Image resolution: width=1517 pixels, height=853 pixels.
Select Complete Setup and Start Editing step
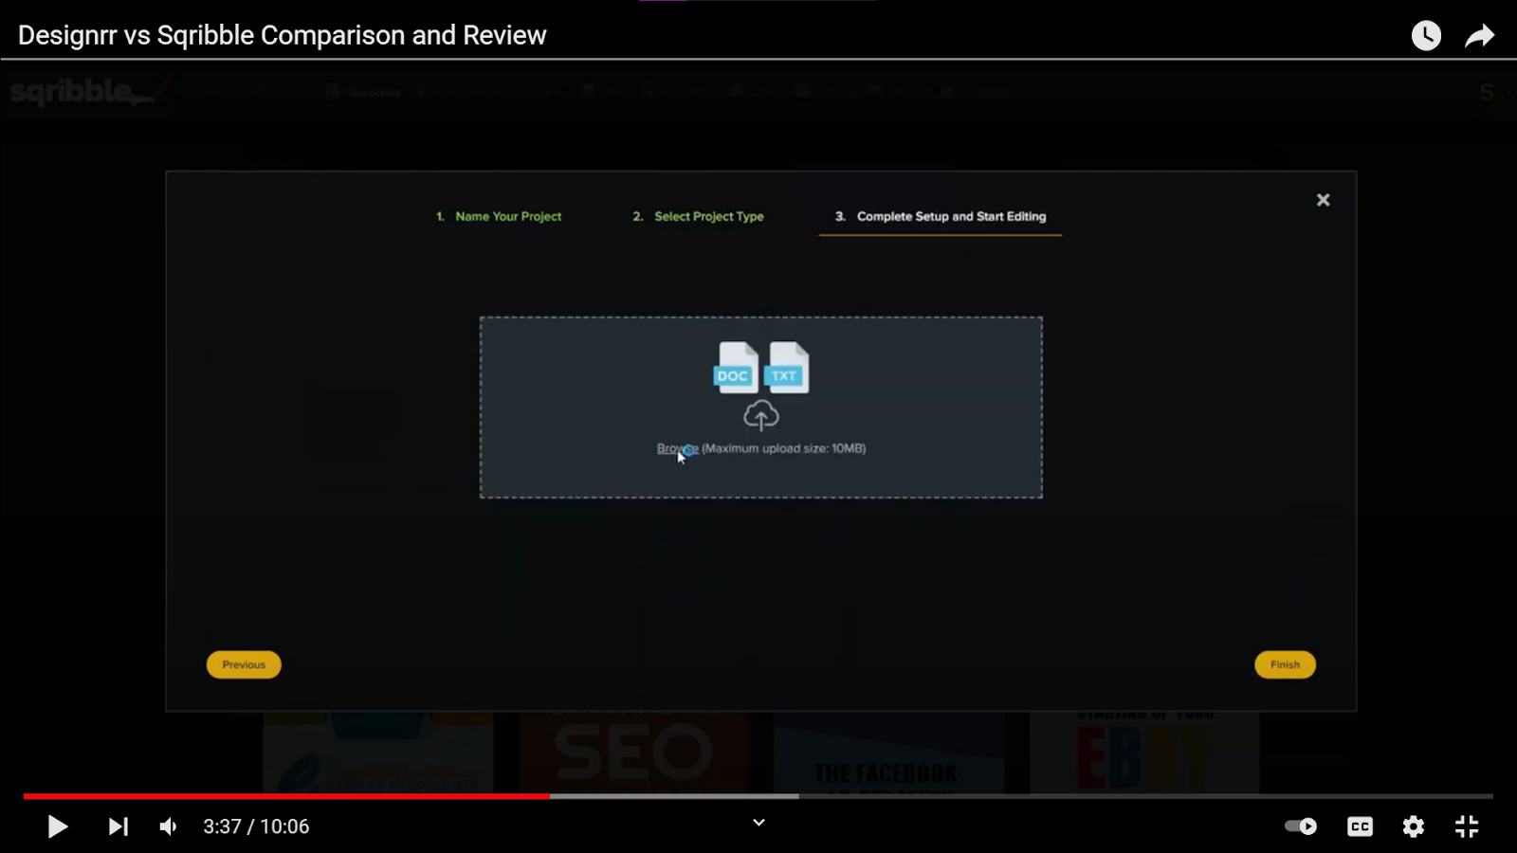[x=941, y=216]
